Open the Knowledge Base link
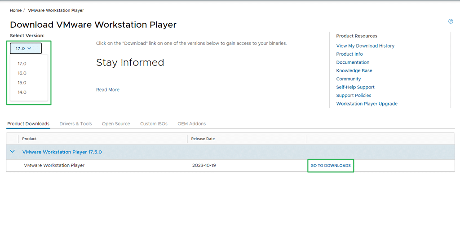 [354, 70]
